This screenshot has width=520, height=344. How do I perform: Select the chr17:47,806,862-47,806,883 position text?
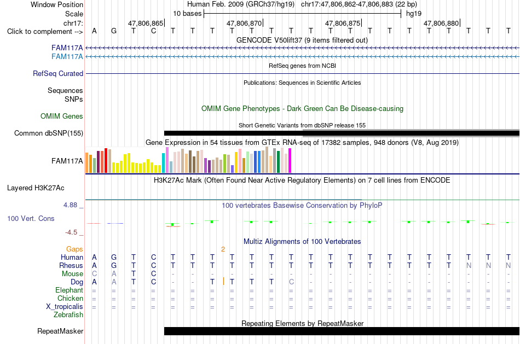click(359, 4)
